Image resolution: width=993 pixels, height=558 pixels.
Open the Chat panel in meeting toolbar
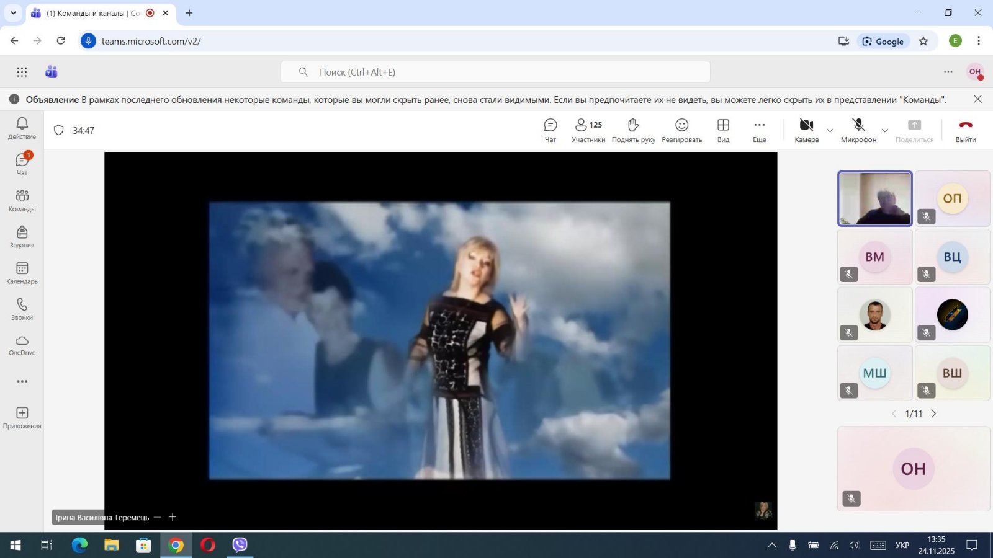(550, 130)
